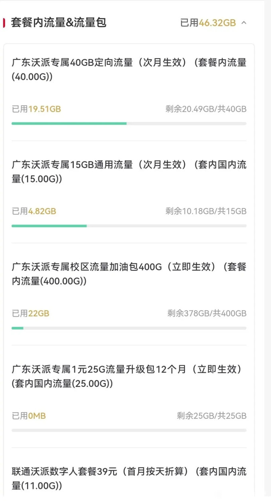
Task: Tap the 400G package progress bar
Action: tap(129, 328)
